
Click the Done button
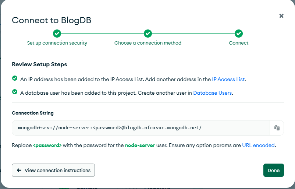point(274,170)
